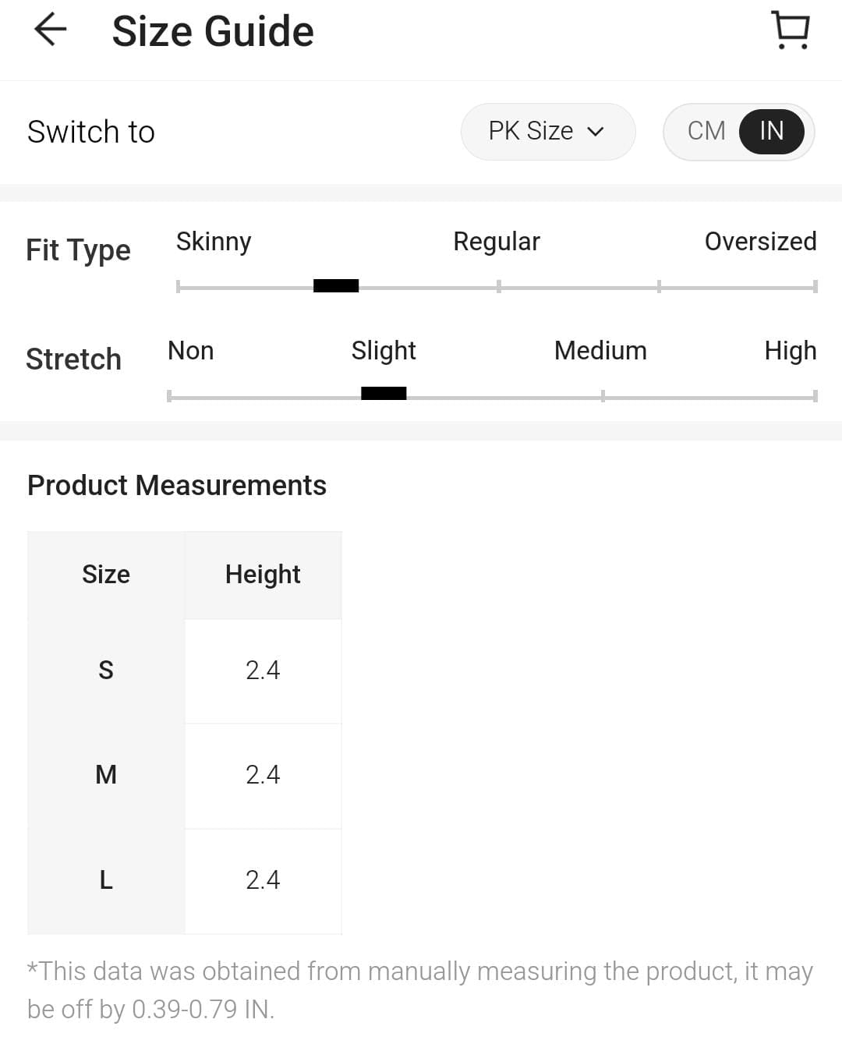
Task: Tap the Slight stretch label
Action: [384, 351]
